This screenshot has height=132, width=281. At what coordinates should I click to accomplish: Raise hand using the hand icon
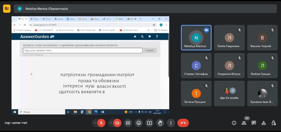pos(160,123)
